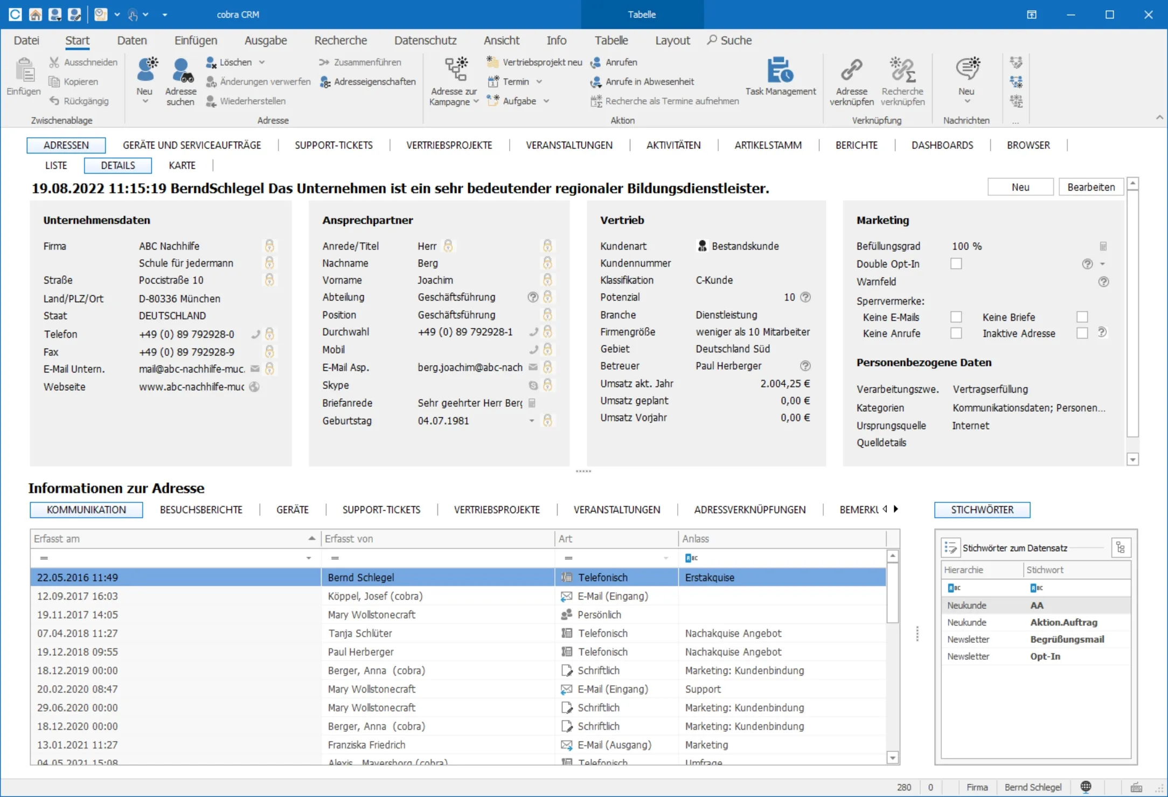Click Zusammenführen merge icon
The image size is (1168, 797).
(x=324, y=63)
